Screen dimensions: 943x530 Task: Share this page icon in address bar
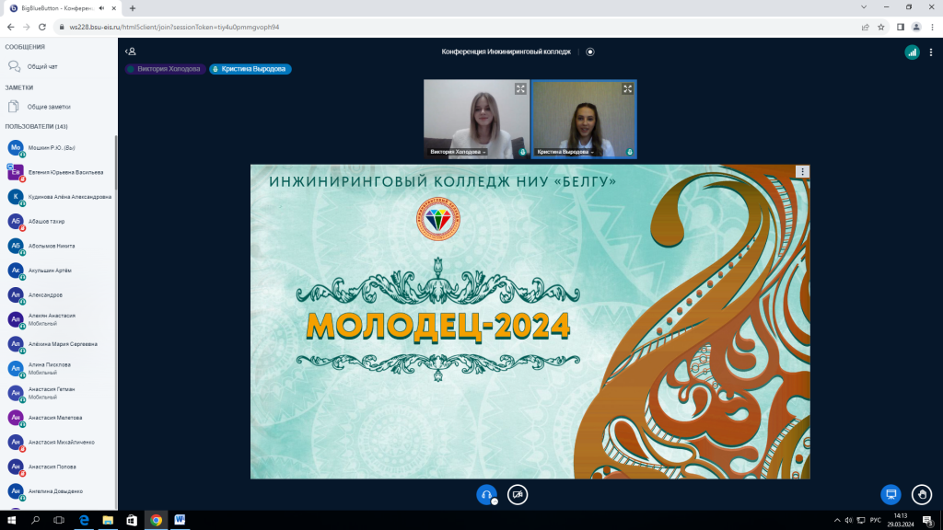click(866, 27)
